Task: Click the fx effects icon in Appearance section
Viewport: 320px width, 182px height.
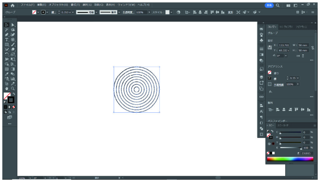Action: pyautogui.click(x=270, y=92)
